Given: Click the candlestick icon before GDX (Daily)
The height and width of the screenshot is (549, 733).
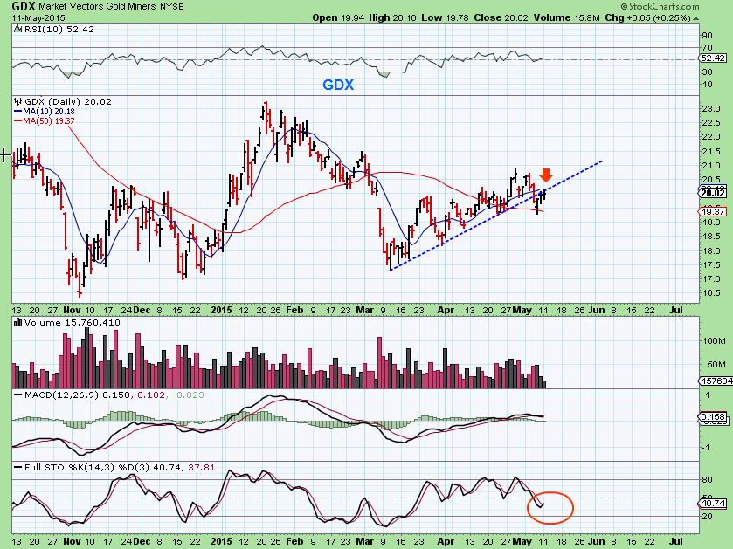Looking at the screenshot, I should [x=18, y=101].
